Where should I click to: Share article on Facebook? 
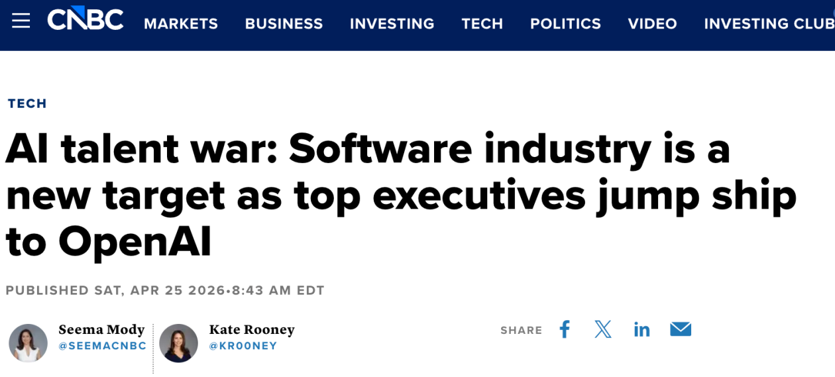click(x=565, y=329)
